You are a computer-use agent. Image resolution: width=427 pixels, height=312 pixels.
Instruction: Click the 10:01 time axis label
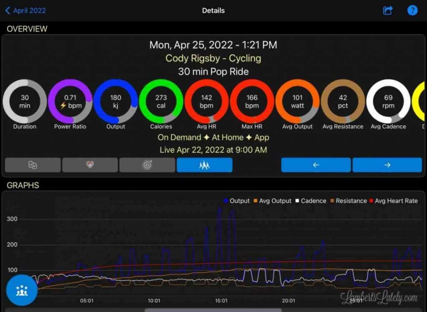pos(154,301)
